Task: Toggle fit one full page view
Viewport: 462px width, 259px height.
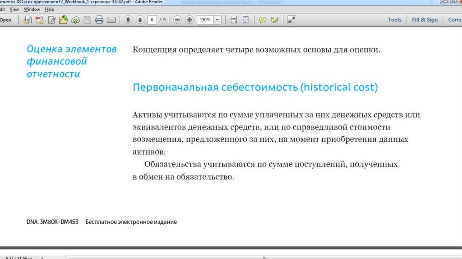Action: (x=246, y=20)
